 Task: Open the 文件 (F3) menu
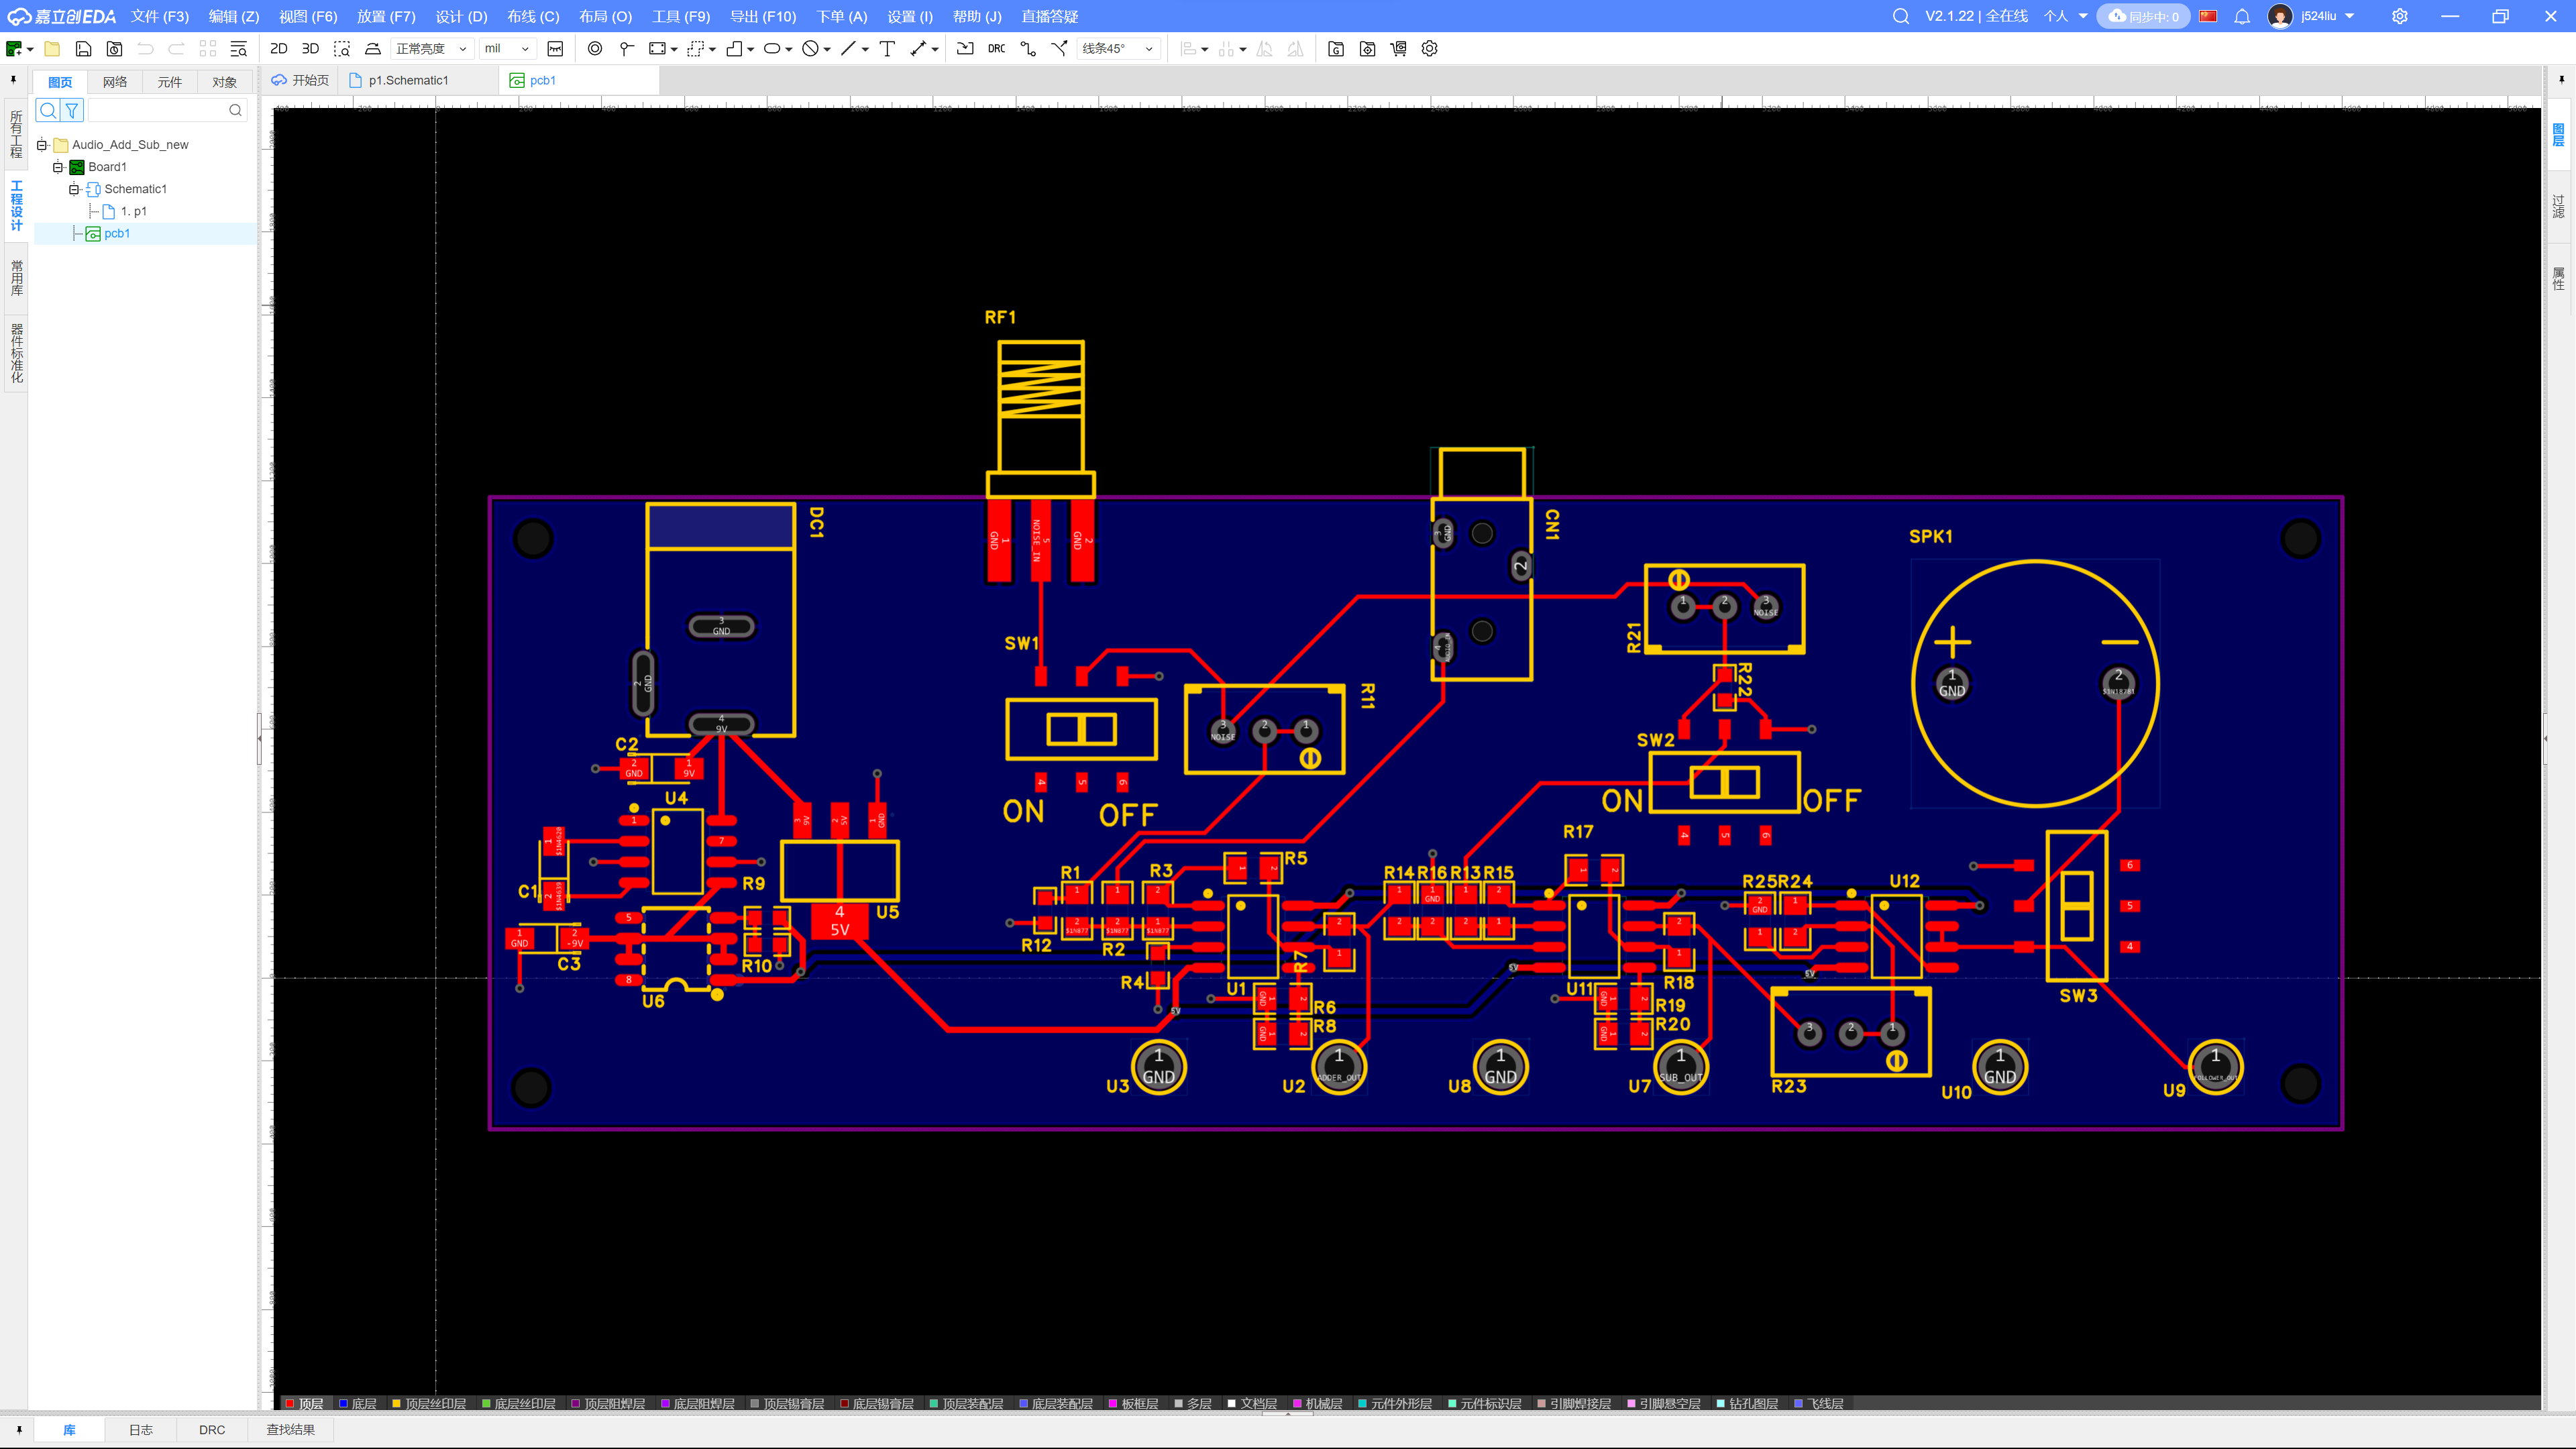click(x=159, y=16)
